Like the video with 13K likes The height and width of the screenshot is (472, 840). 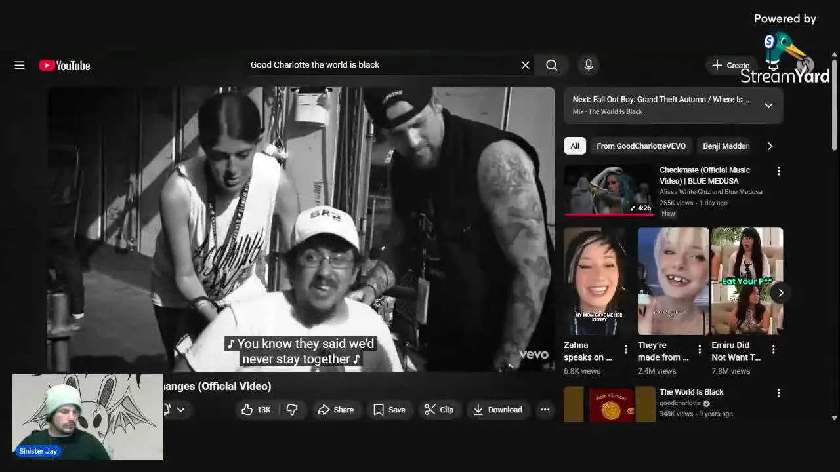coord(256,410)
